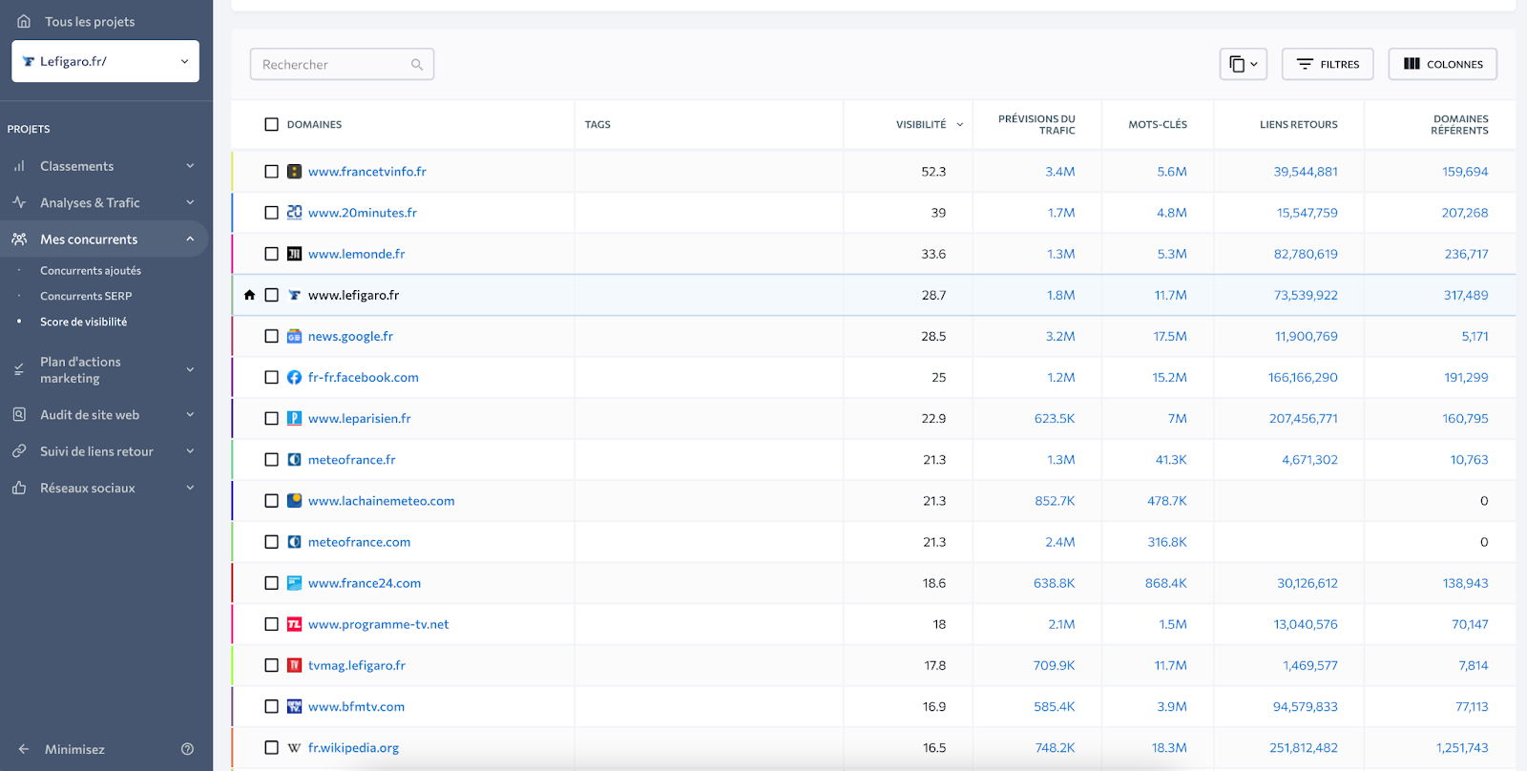Select the www.lefigaro.fr checkbox
Screen dimensions: 1527x771
[271, 295]
